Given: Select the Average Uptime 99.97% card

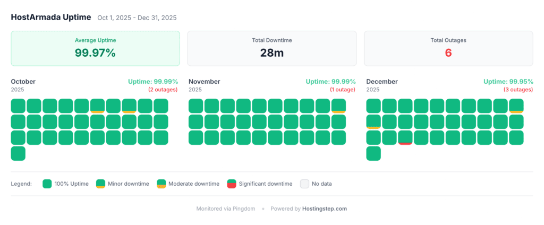Looking at the screenshot, I should (x=96, y=48).
